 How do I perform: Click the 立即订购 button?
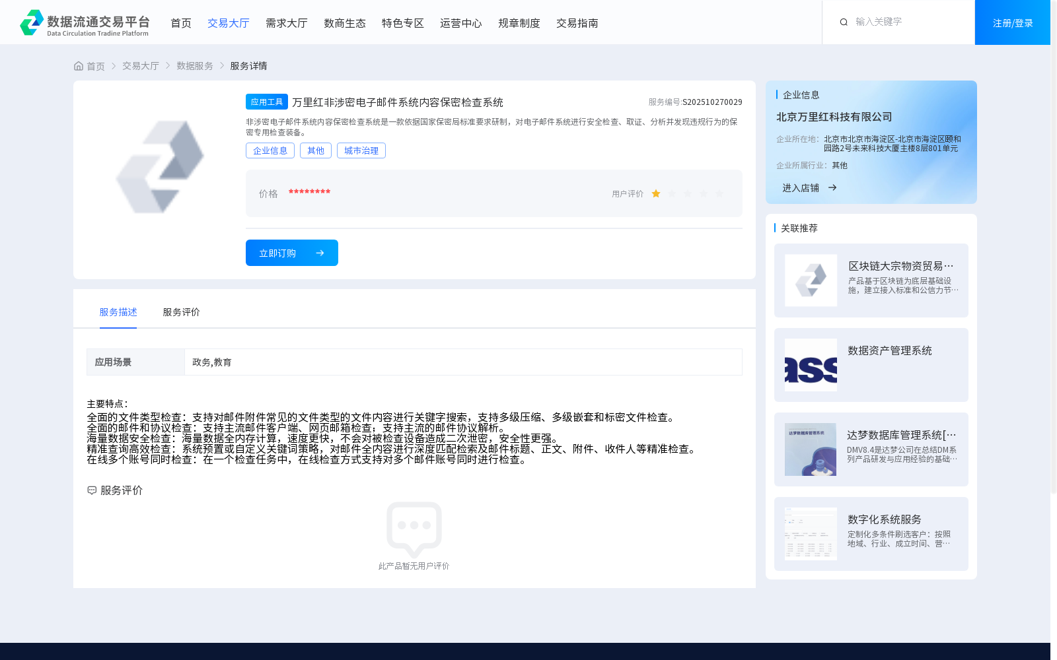pyautogui.click(x=292, y=253)
